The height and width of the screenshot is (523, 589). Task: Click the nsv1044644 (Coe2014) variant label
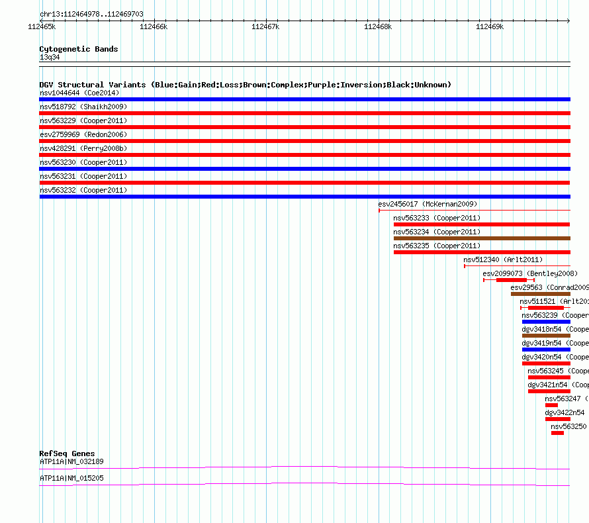(79, 93)
